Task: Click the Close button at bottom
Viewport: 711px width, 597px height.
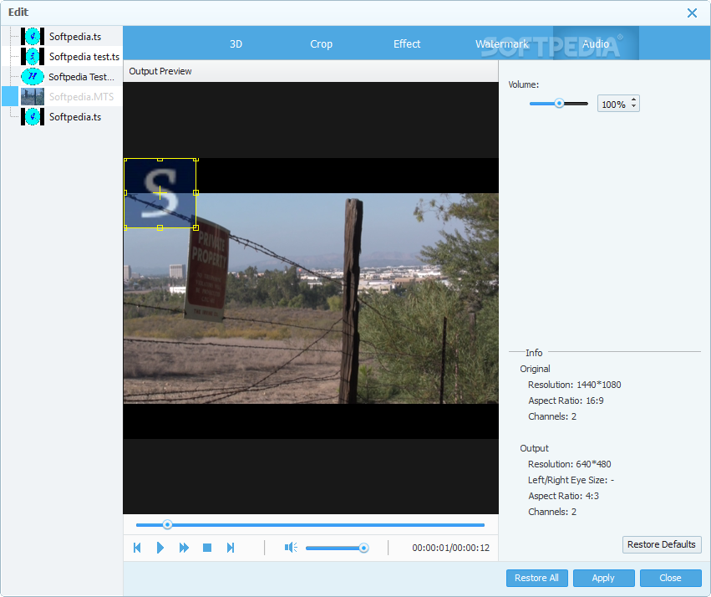Action: click(x=670, y=578)
